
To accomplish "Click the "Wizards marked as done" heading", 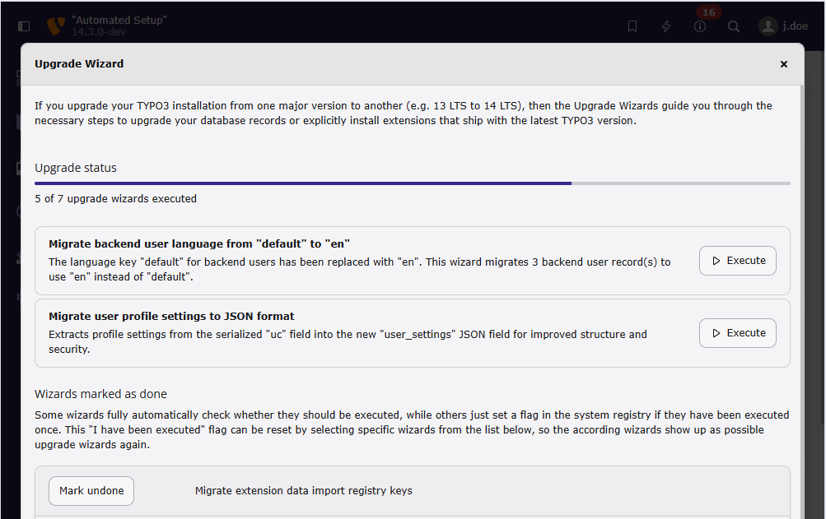I will [x=100, y=394].
